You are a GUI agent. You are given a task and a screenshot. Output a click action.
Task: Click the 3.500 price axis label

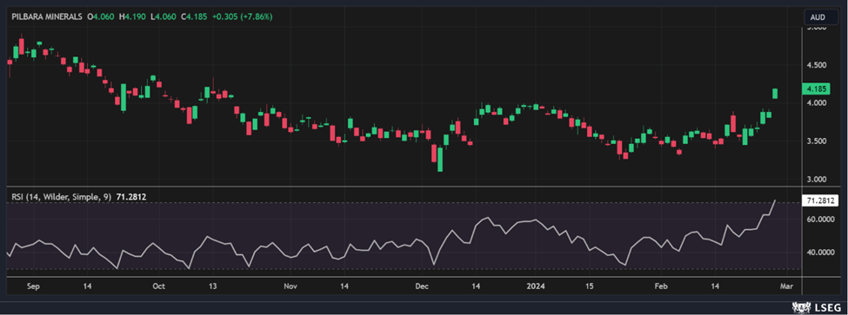tap(816, 141)
